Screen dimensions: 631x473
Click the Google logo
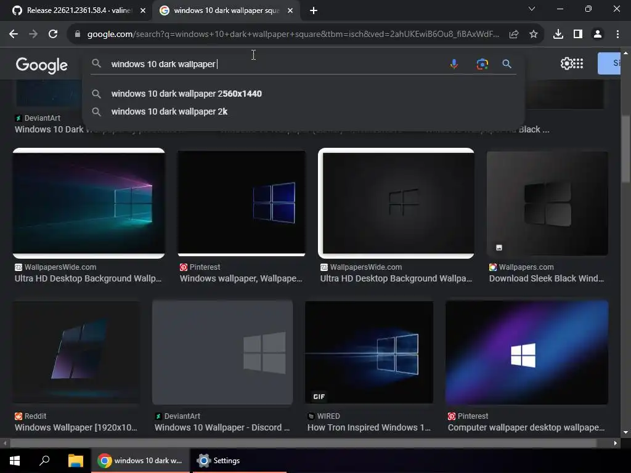point(42,65)
